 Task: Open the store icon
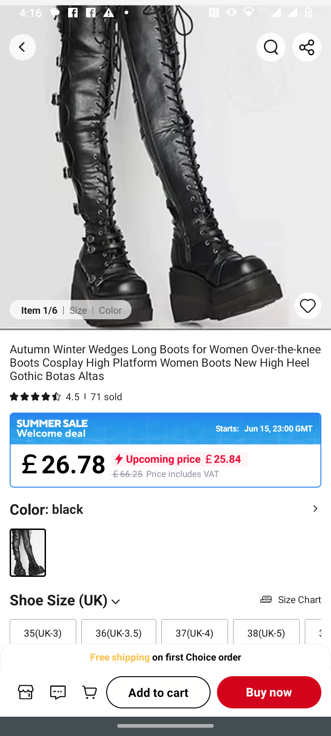pyautogui.click(x=26, y=692)
